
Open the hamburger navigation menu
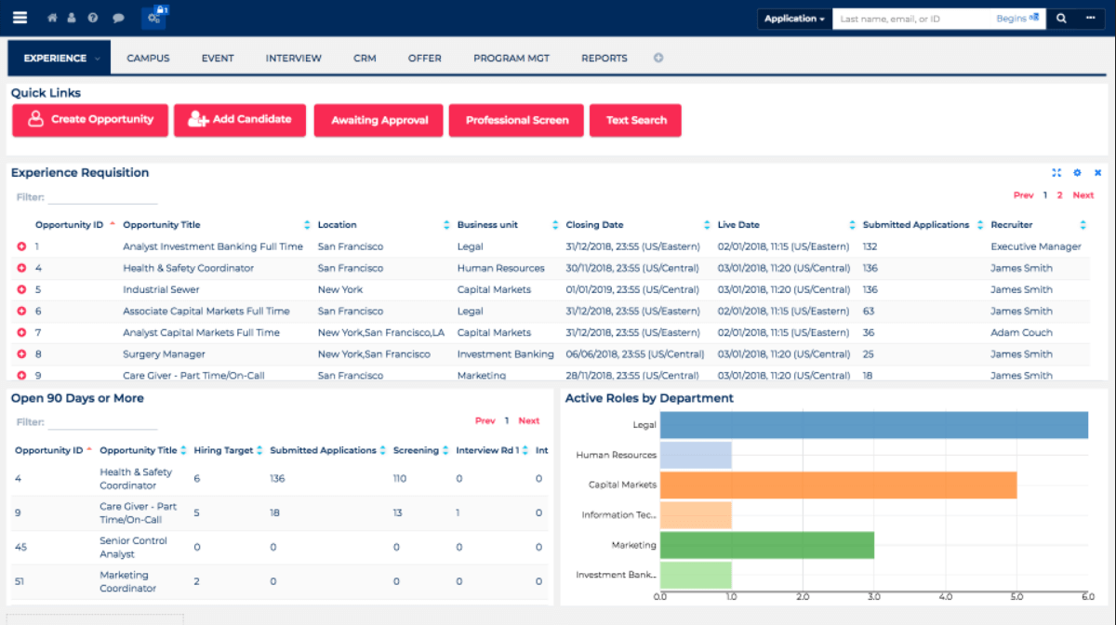pos(20,16)
